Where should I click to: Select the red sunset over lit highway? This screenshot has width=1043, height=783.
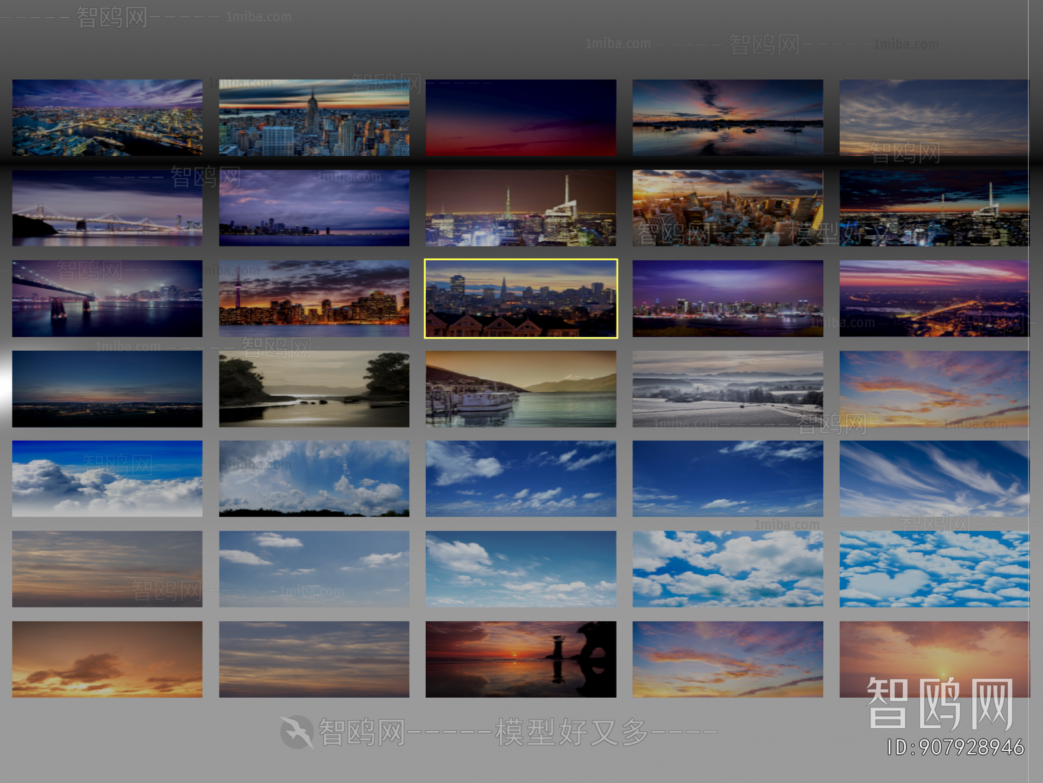coord(933,299)
